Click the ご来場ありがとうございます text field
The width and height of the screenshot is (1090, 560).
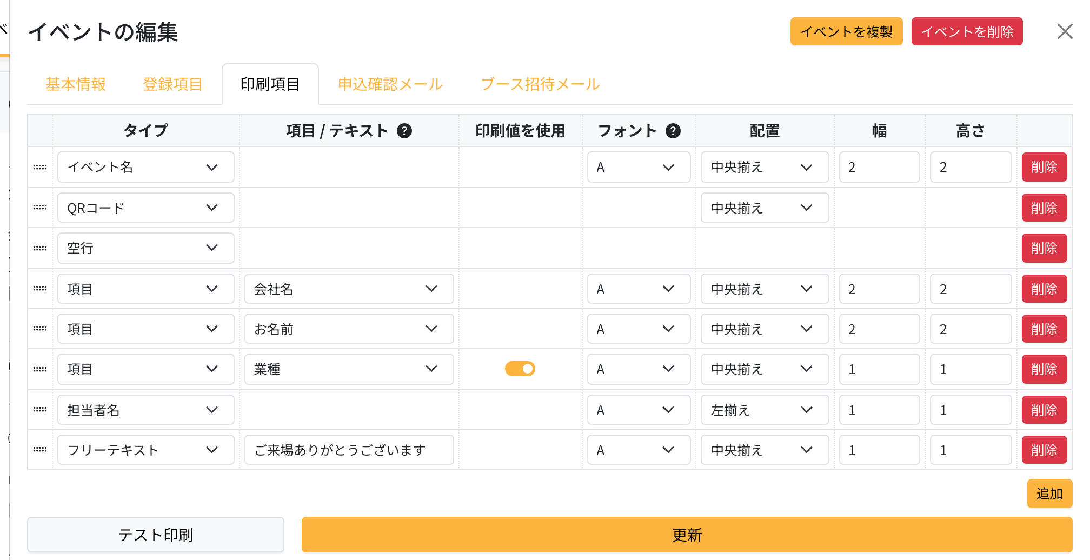(349, 450)
